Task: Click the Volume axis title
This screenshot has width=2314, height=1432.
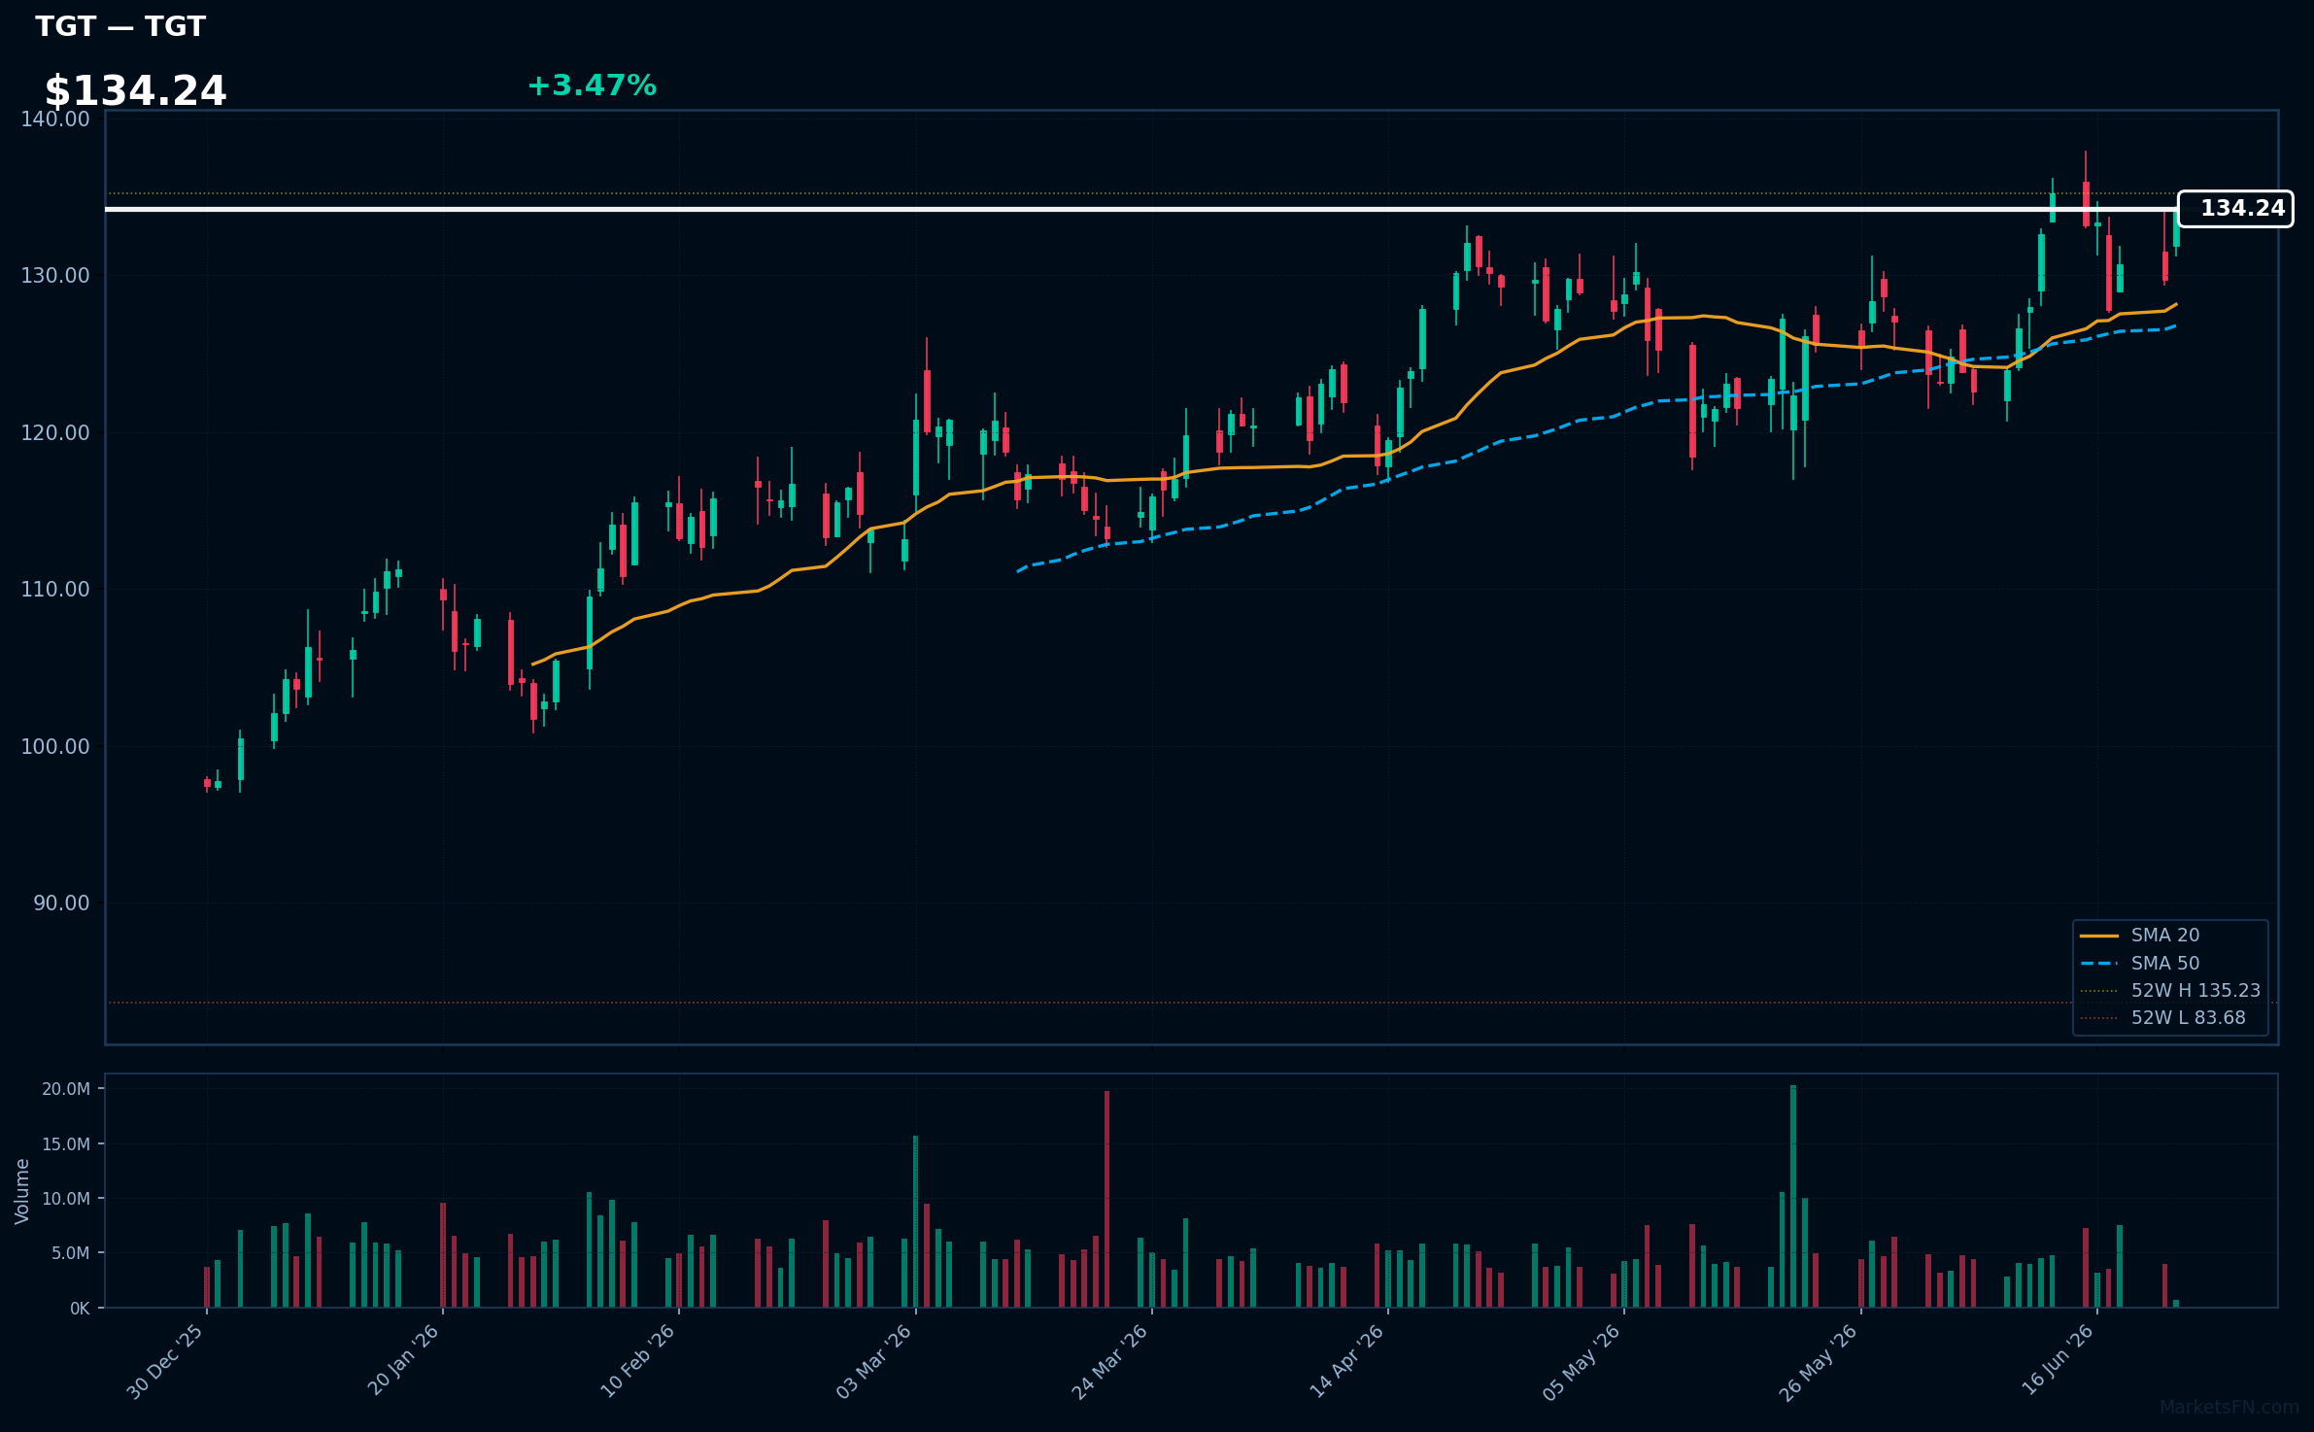Action: click(x=22, y=1191)
